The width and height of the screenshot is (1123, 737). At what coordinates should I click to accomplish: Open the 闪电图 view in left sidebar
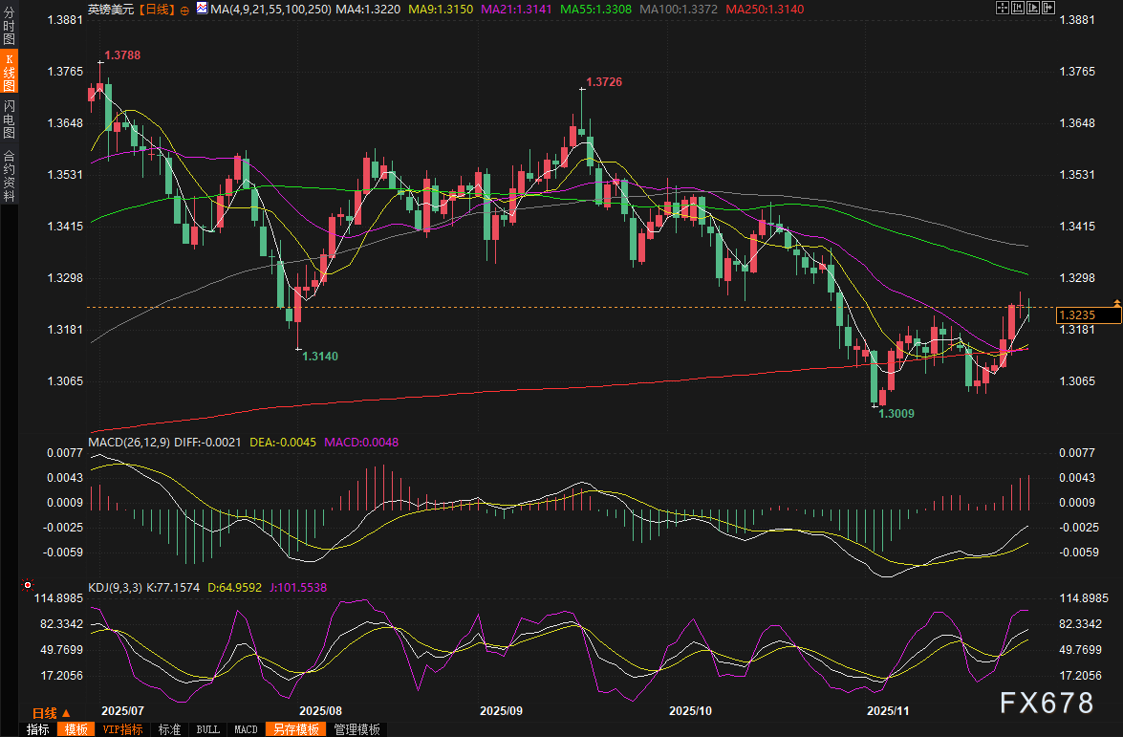tap(9, 119)
